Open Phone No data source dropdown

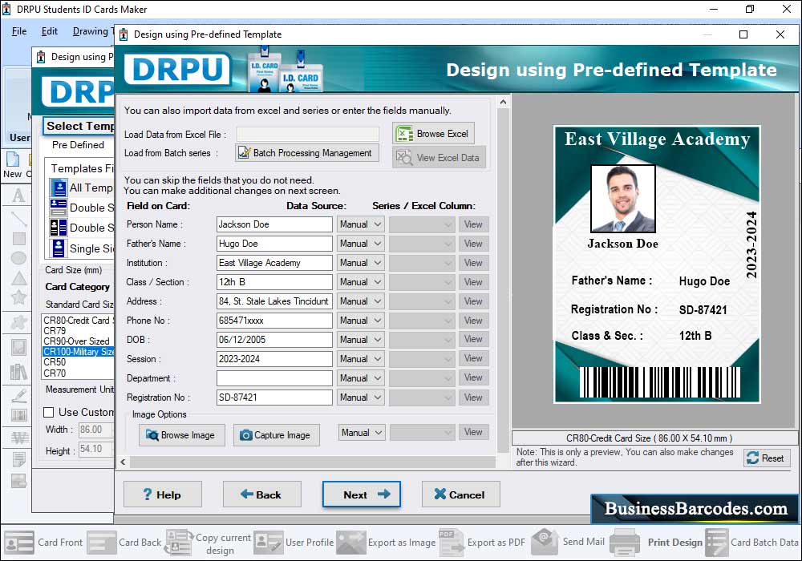coord(361,321)
